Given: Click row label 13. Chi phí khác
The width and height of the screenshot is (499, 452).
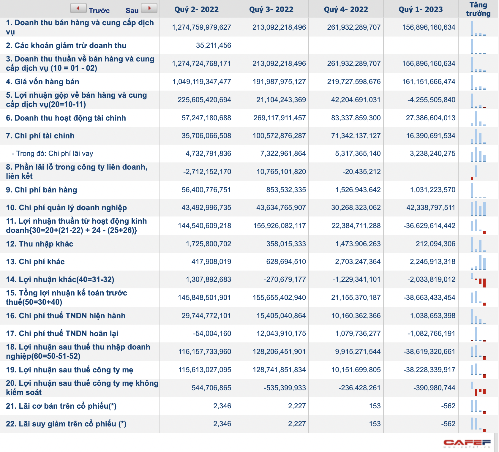Looking at the screenshot, I should (x=35, y=262).
